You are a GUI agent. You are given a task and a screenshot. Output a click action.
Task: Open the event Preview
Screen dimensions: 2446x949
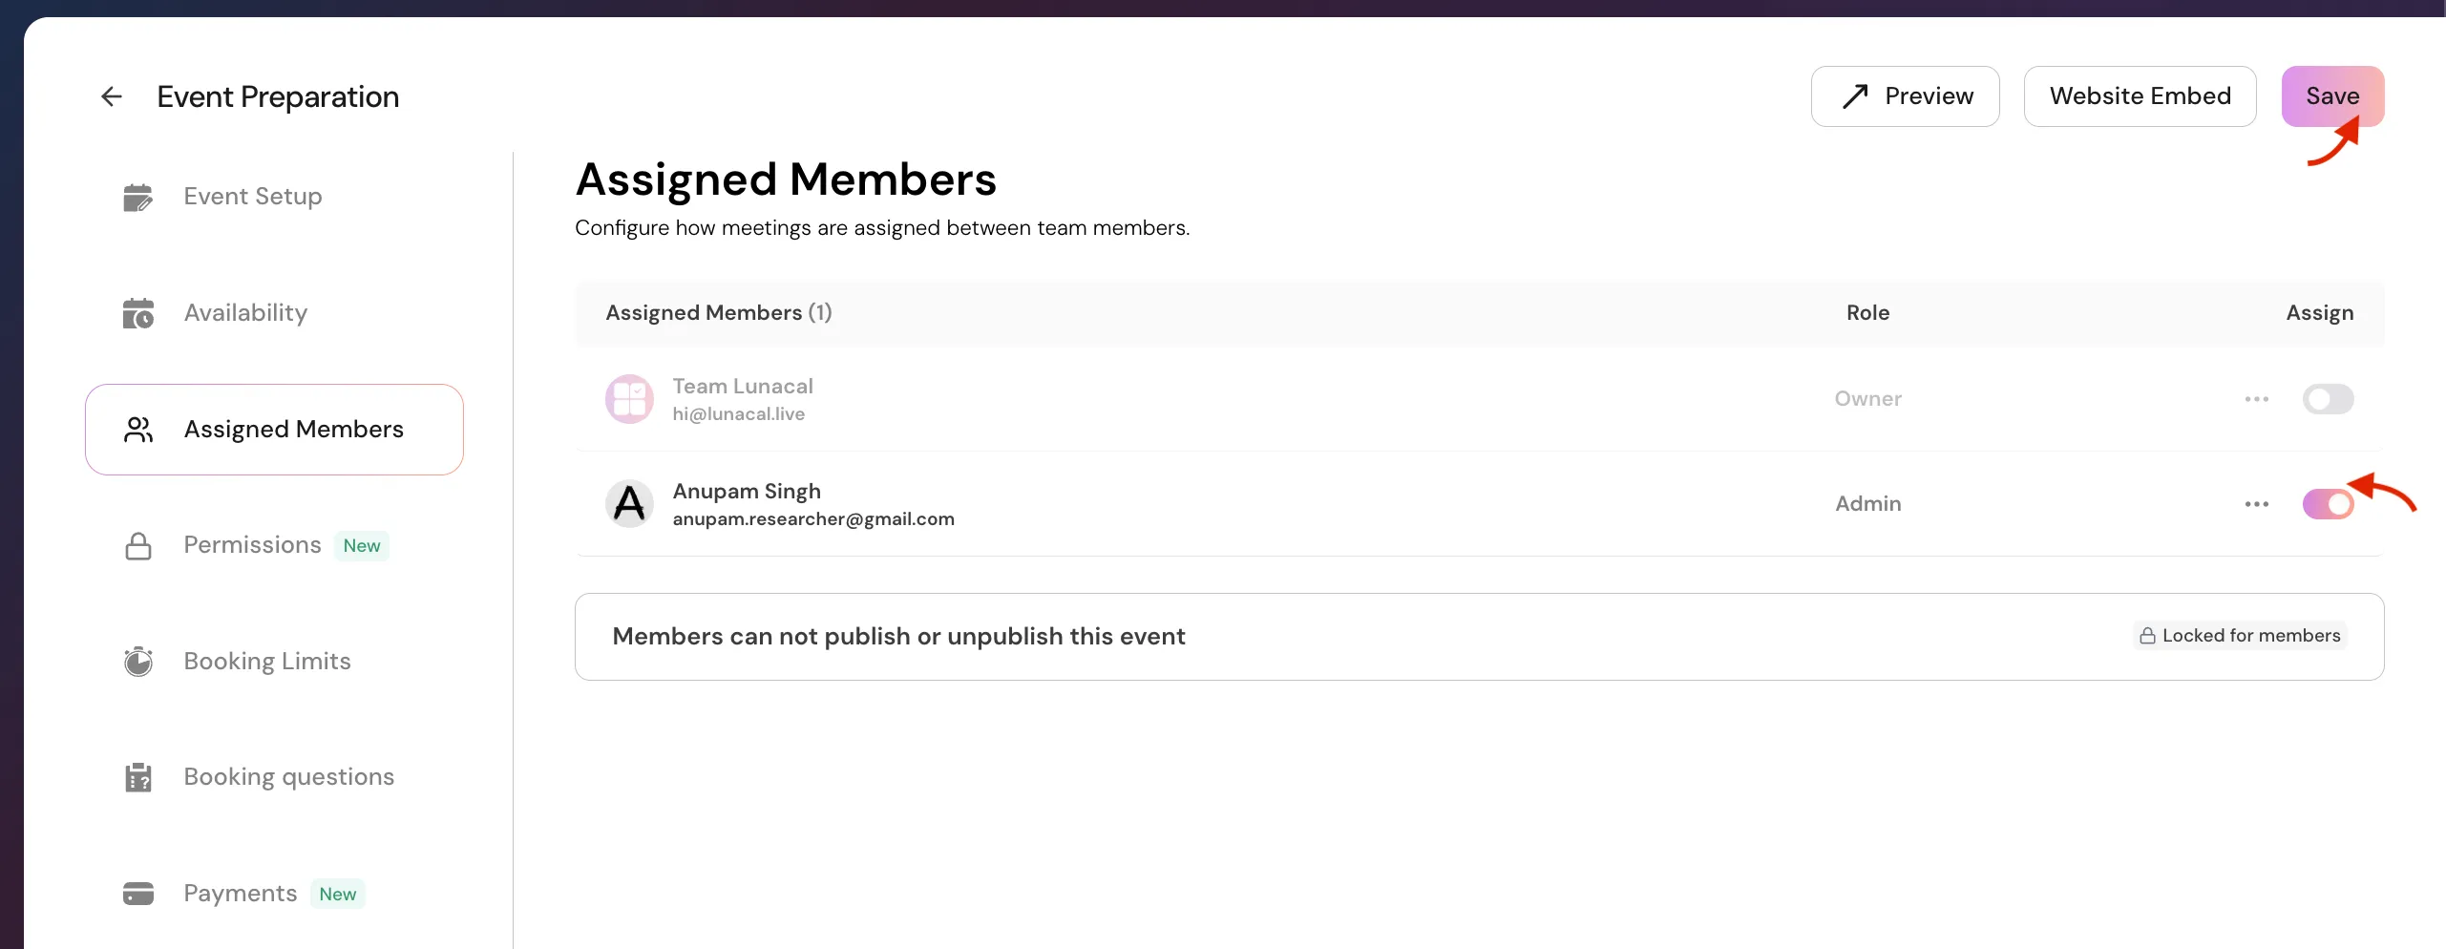(x=1905, y=96)
